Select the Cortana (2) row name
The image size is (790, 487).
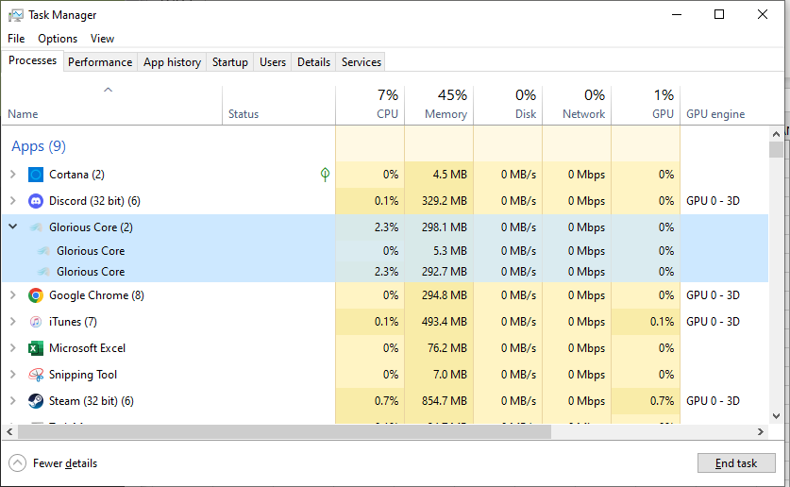[x=76, y=175]
